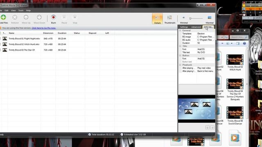Click thumbnail icon of Trinity Blood 01 row

click(x=5, y=38)
